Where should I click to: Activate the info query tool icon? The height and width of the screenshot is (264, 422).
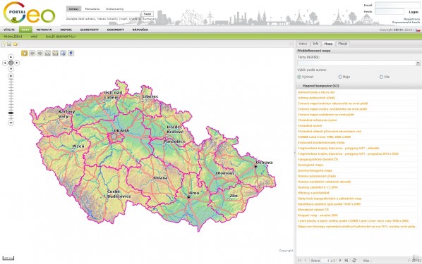(x=63, y=54)
